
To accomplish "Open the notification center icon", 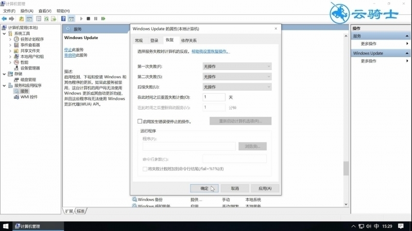I will coord(401,226).
